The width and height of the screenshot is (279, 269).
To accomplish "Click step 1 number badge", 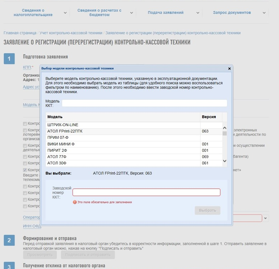I will (9, 59).
